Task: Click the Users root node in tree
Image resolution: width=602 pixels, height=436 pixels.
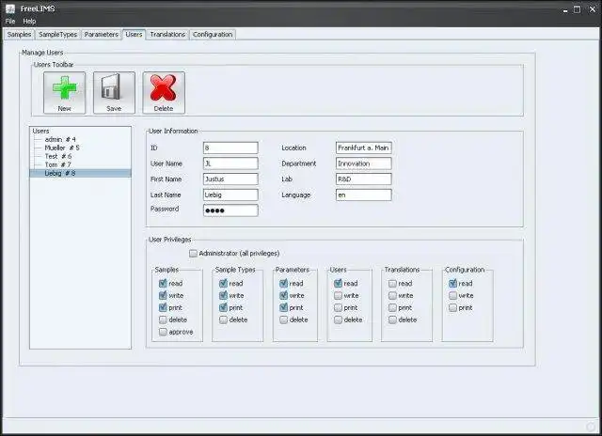Action: click(40, 131)
